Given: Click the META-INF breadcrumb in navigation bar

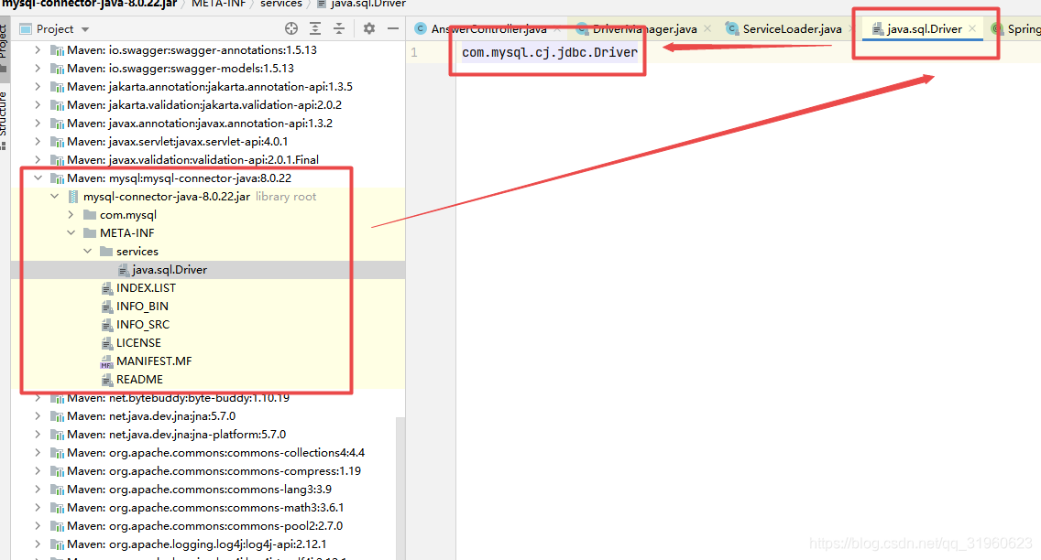Looking at the screenshot, I should pos(218,4).
